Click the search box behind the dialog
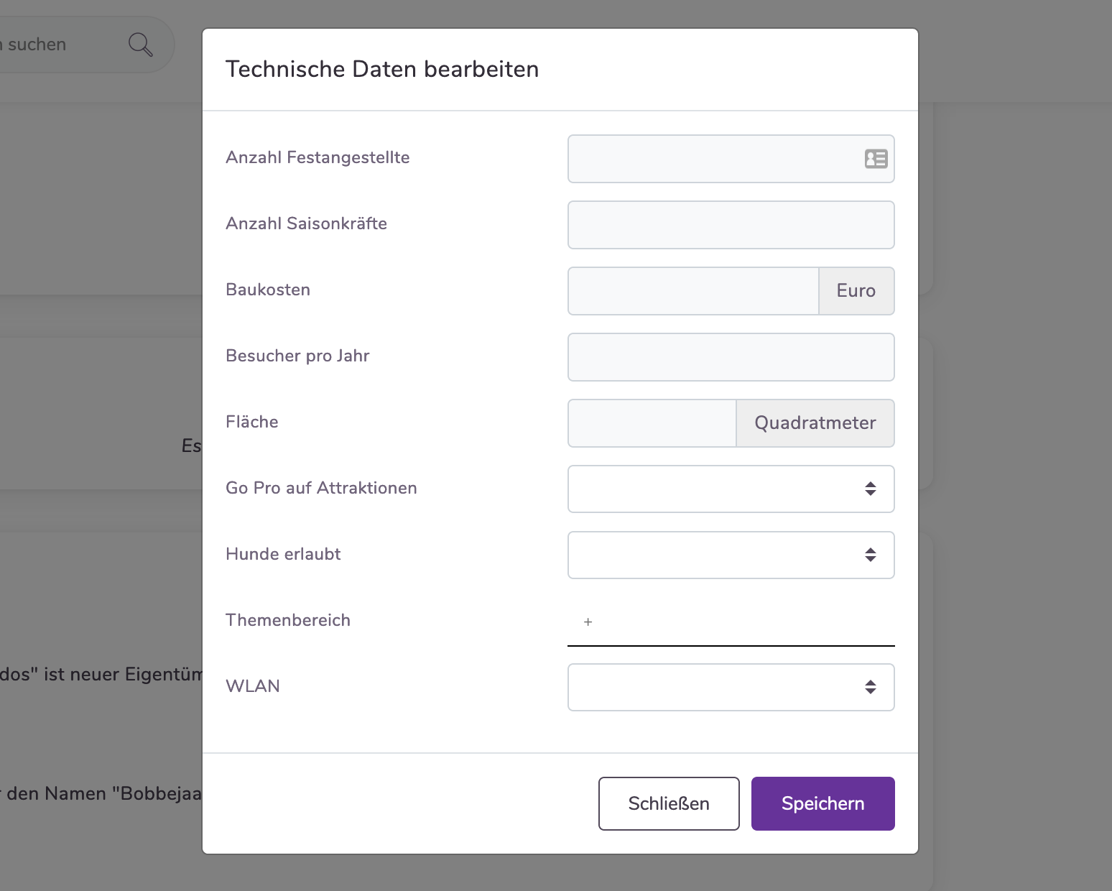Viewport: 1112px width, 891px height. [x=65, y=45]
